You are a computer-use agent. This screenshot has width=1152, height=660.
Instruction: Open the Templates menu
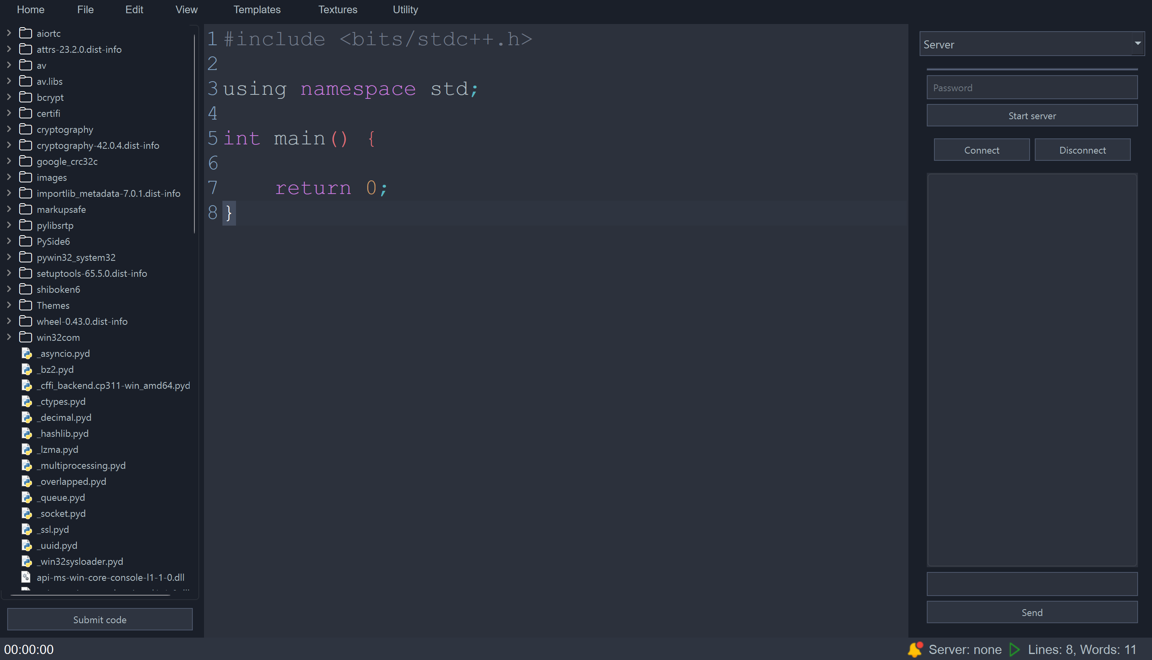point(257,10)
